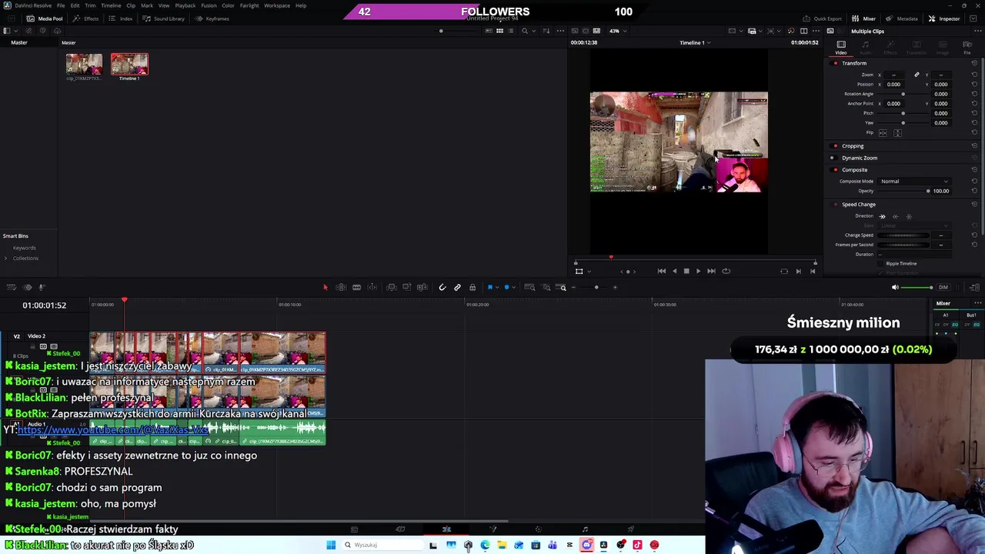The height and width of the screenshot is (554, 985).
Task: Reset the Transform section
Action: 974,63
